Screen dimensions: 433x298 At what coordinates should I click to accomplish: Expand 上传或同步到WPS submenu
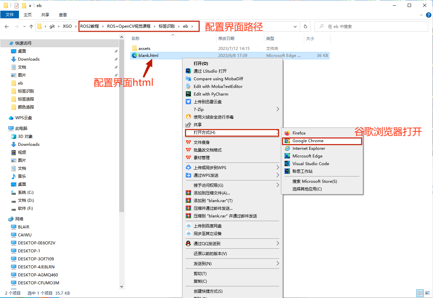tap(232, 168)
